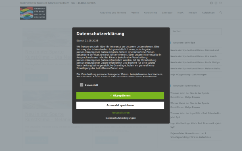Toggle the Essenziell checkbox
This screenshot has width=242, height=151.
coord(81,85)
